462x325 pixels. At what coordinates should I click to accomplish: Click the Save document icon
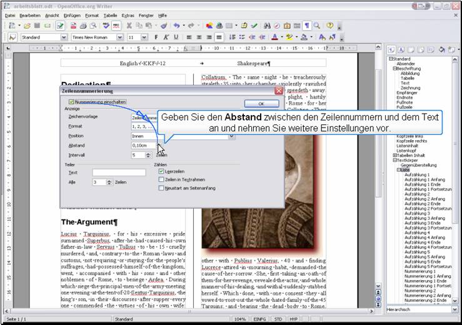[x=38, y=26]
